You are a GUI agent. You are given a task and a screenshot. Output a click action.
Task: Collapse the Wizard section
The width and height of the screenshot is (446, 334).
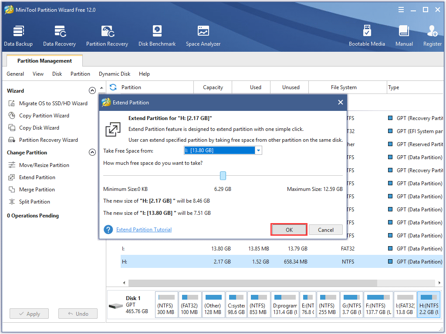tap(92, 90)
